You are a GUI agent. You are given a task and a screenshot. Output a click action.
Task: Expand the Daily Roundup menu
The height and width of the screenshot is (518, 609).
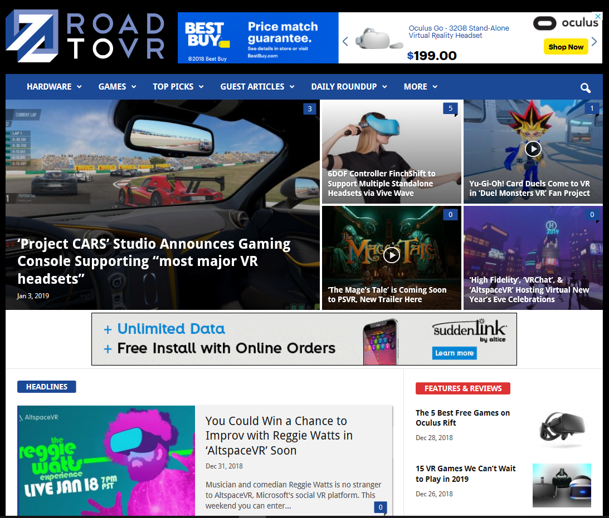tap(349, 86)
